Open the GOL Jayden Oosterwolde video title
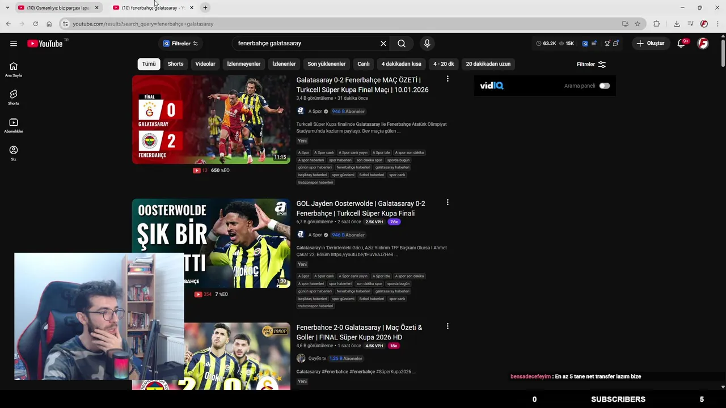The width and height of the screenshot is (726, 408). coord(361,209)
